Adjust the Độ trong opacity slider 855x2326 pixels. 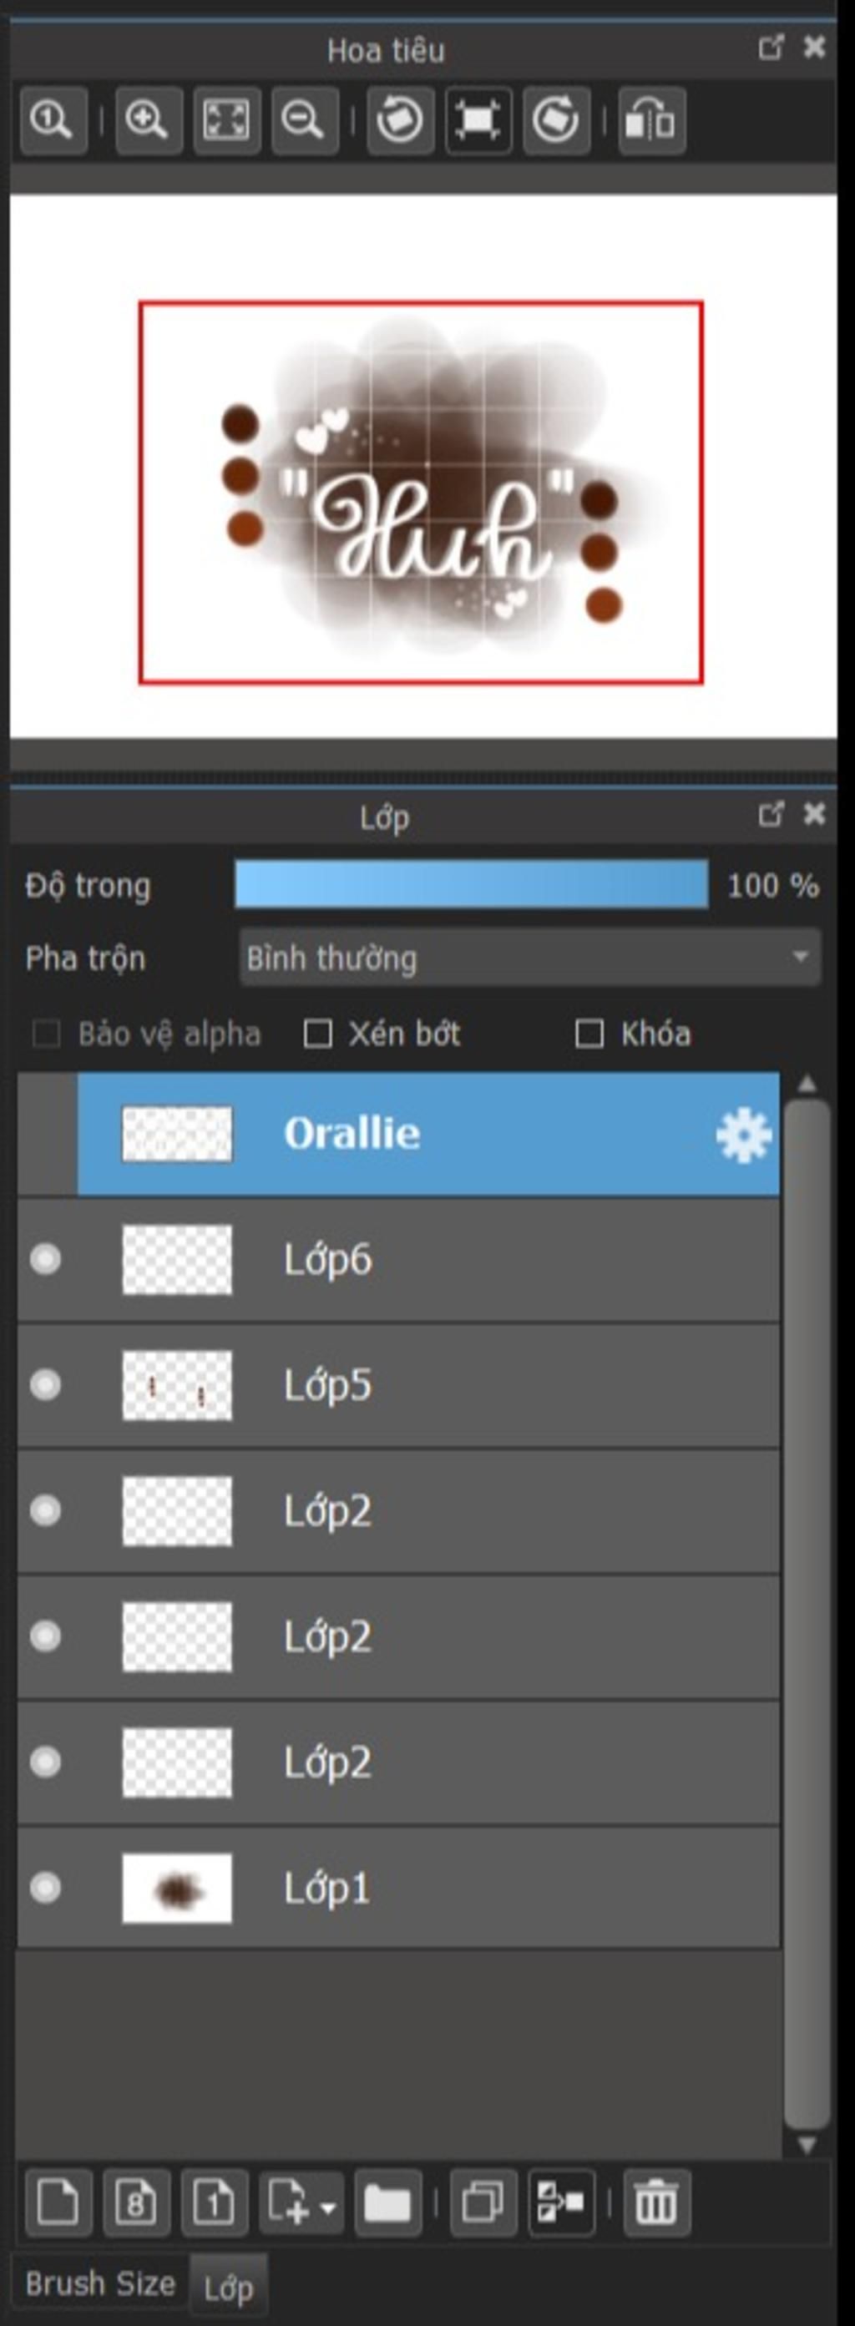click(x=471, y=884)
